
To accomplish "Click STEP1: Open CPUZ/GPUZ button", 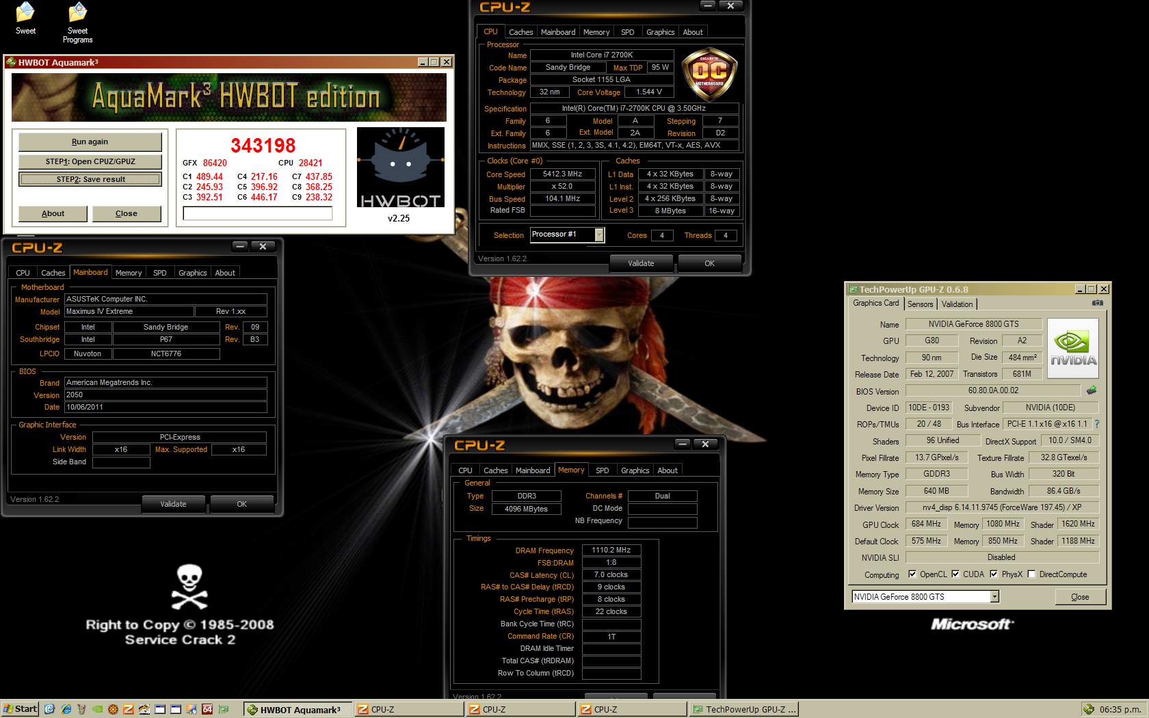I will coord(90,161).
